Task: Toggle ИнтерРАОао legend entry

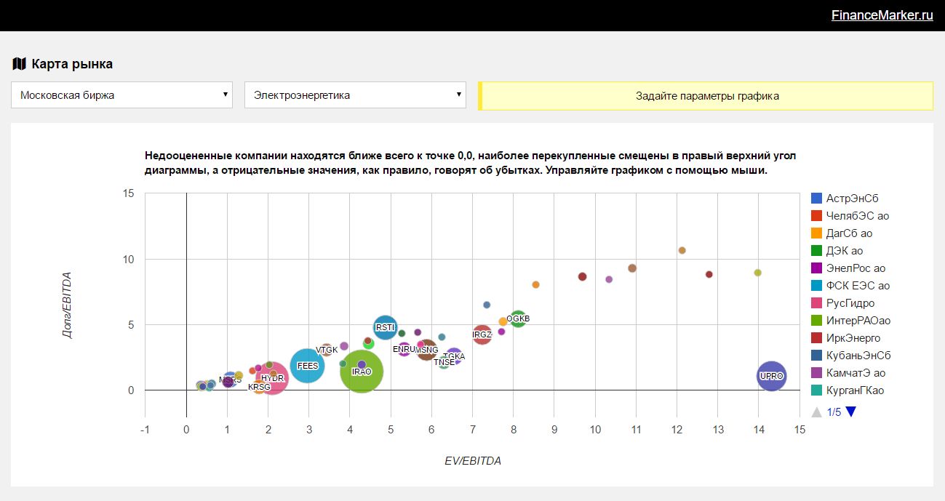Action: click(858, 321)
